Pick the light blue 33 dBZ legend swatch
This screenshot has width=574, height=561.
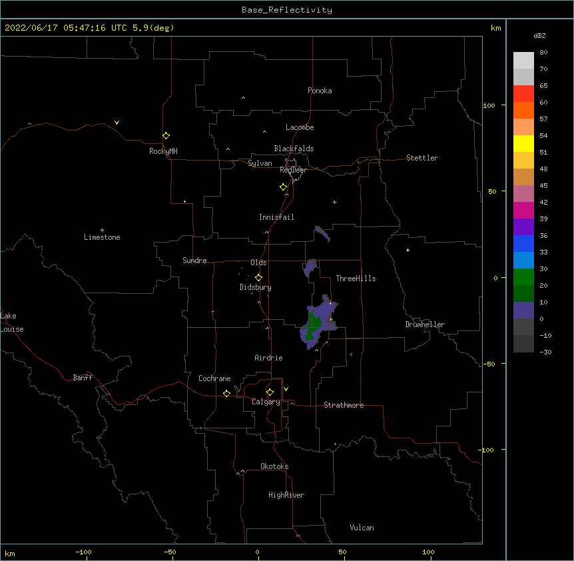(x=523, y=261)
